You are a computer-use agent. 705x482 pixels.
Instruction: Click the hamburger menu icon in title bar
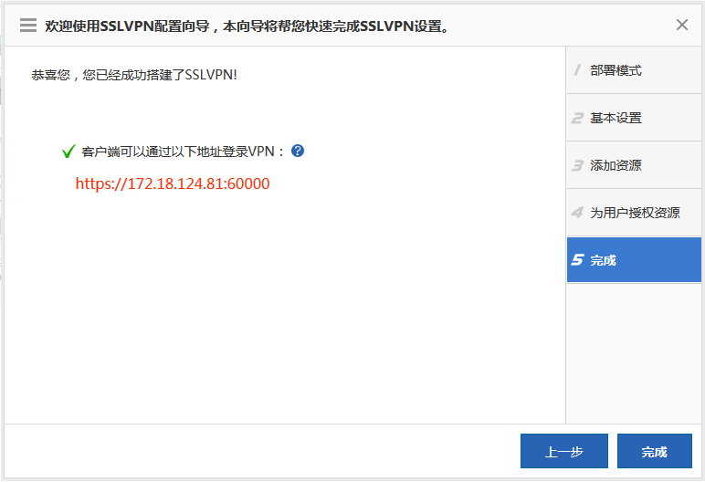(28, 26)
